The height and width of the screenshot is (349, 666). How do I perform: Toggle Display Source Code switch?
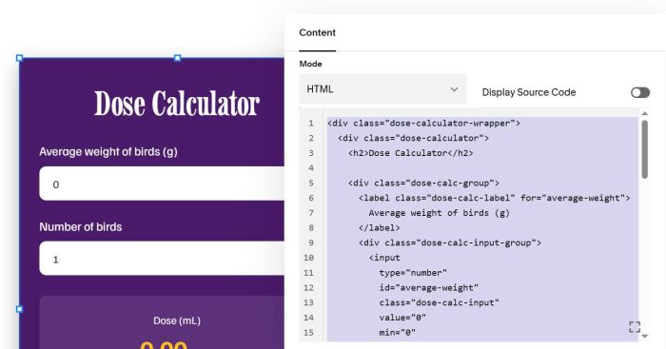[x=639, y=92]
